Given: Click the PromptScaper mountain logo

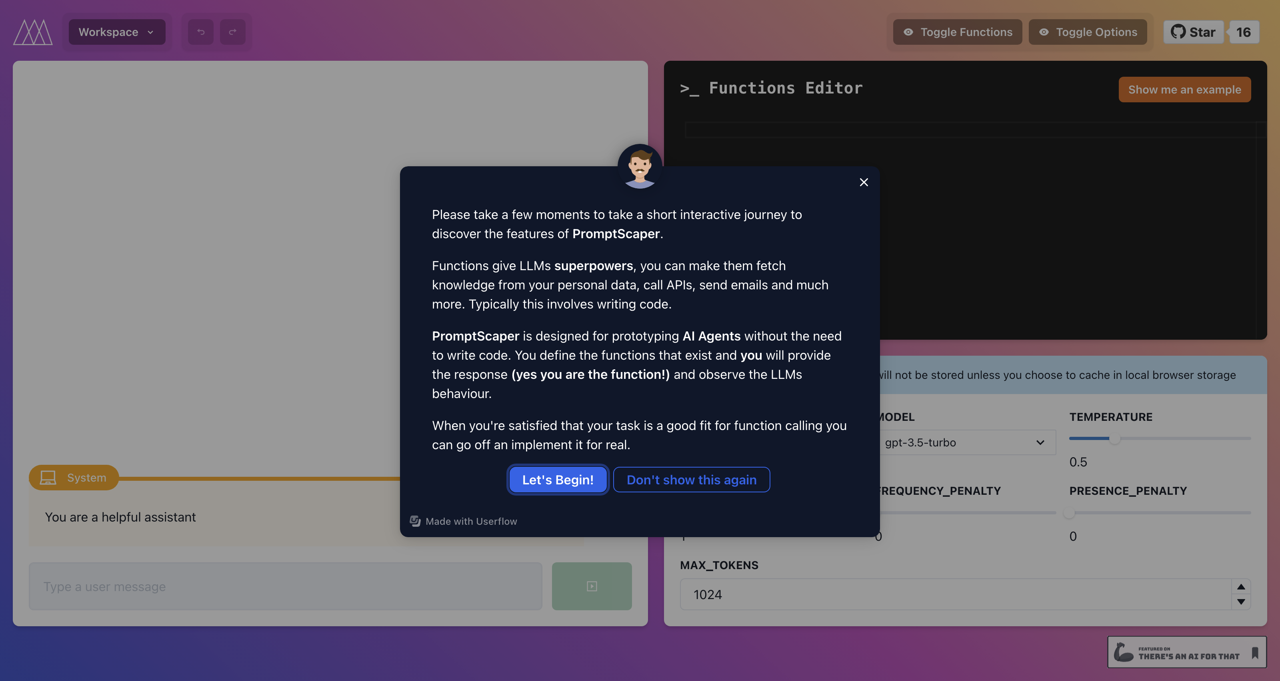Looking at the screenshot, I should (33, 32).
